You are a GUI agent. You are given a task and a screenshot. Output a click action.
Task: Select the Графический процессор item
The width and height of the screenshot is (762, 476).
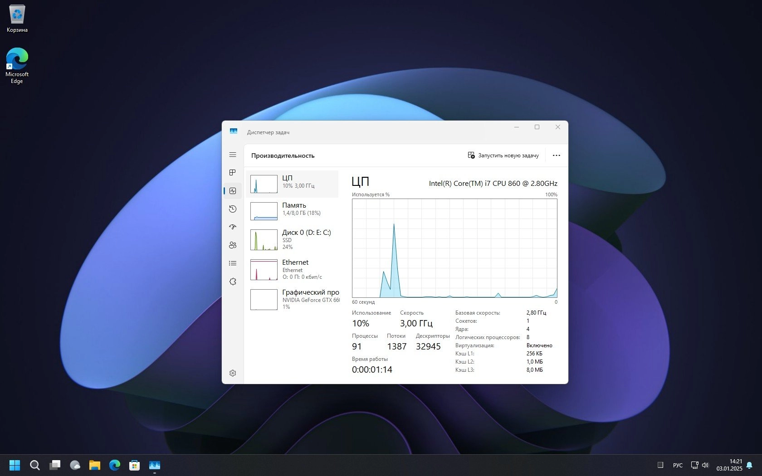coord(293,299)
